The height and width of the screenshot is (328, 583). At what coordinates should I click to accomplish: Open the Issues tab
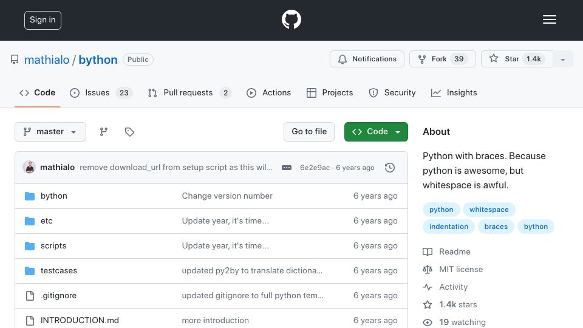click(x=101, y=93)
